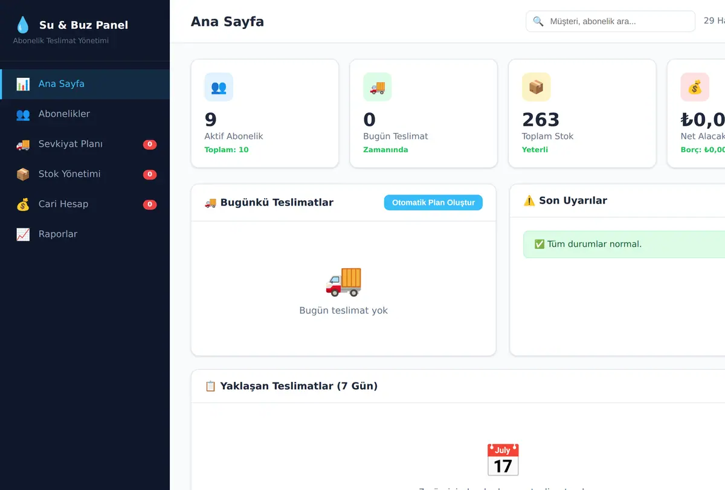Click the 'Toplam: 10' text on subscription card

(x=227, y=150)
